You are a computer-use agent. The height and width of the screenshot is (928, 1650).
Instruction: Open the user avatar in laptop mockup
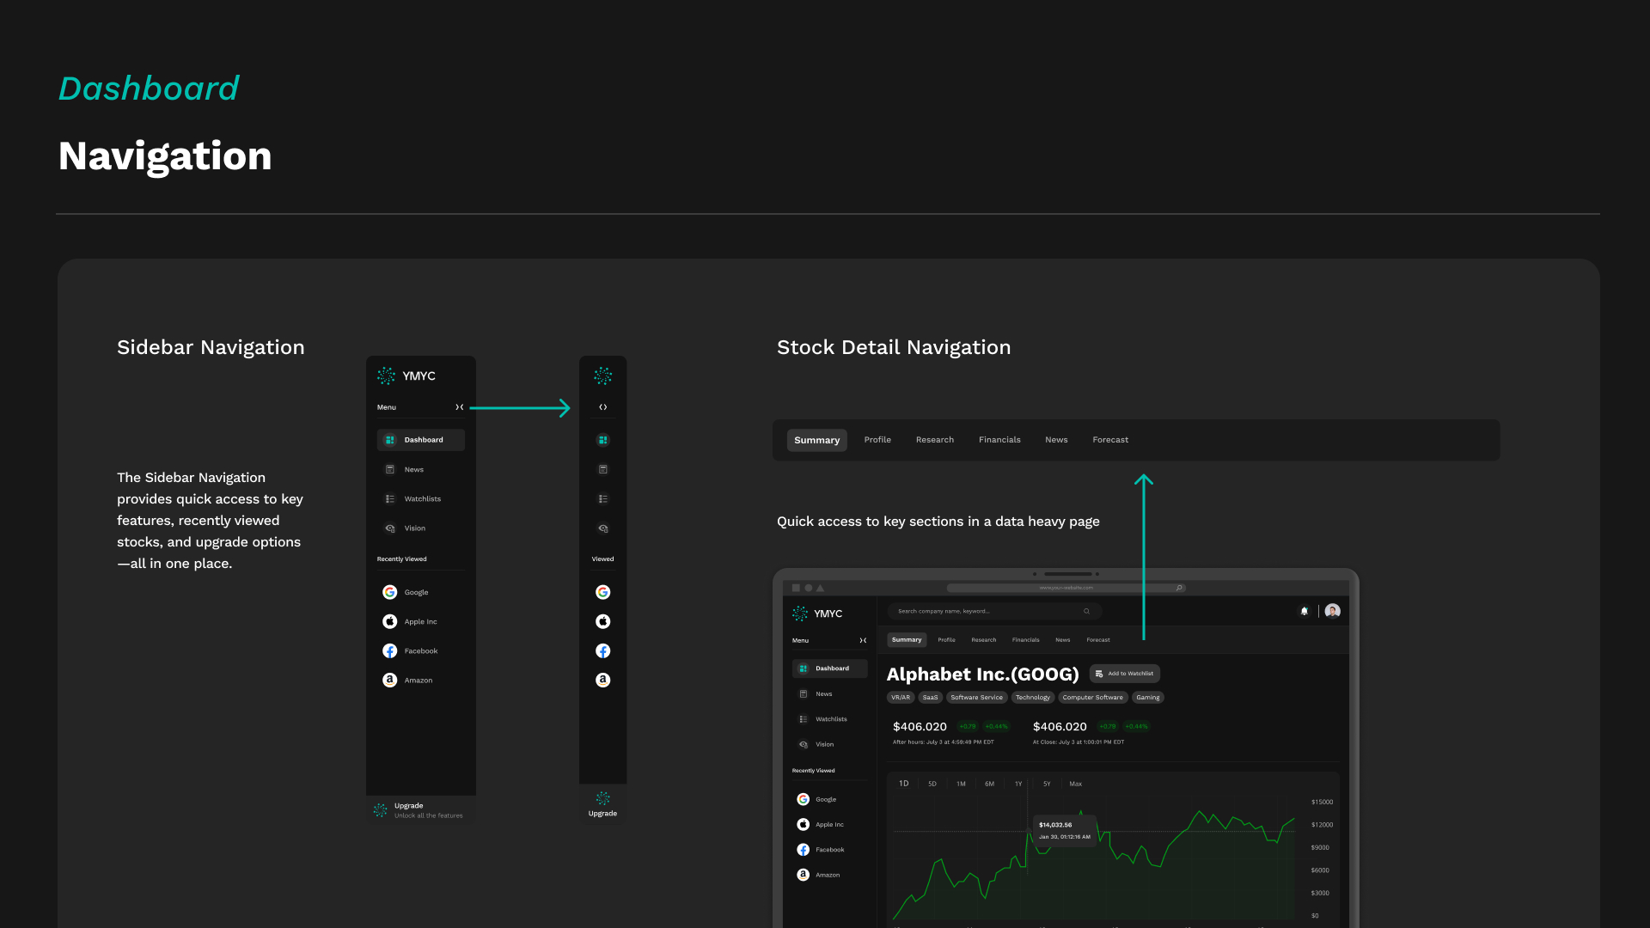(1333, 611)
